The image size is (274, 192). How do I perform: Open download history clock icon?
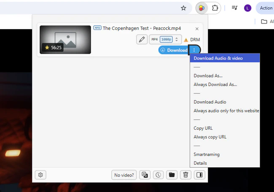(158, 175)
